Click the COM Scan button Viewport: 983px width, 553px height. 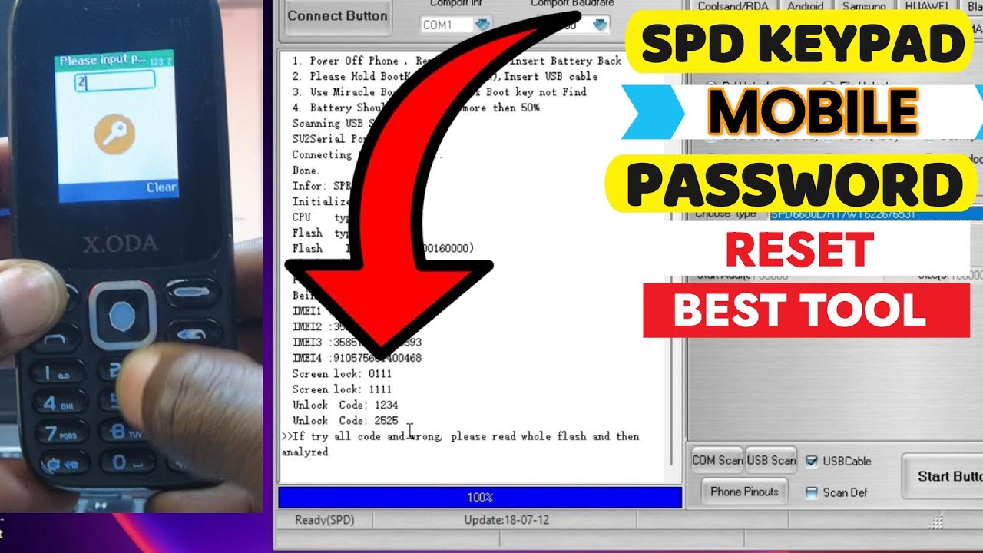(x=717, y=460)
